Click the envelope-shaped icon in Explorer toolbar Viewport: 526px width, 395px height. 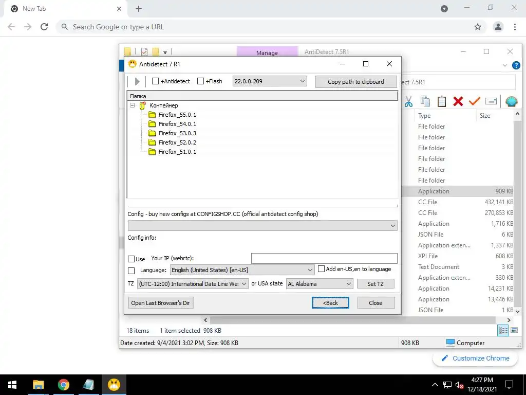(491, 101)
